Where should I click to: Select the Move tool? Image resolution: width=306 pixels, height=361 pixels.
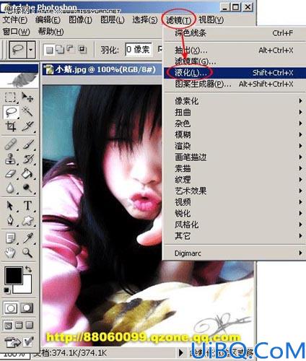click(27, 97)
